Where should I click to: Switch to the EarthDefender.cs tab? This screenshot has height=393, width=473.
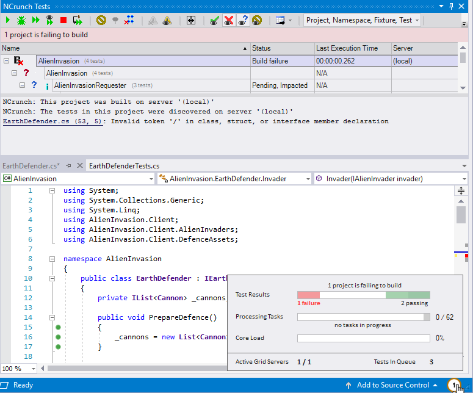coord(31,166)
